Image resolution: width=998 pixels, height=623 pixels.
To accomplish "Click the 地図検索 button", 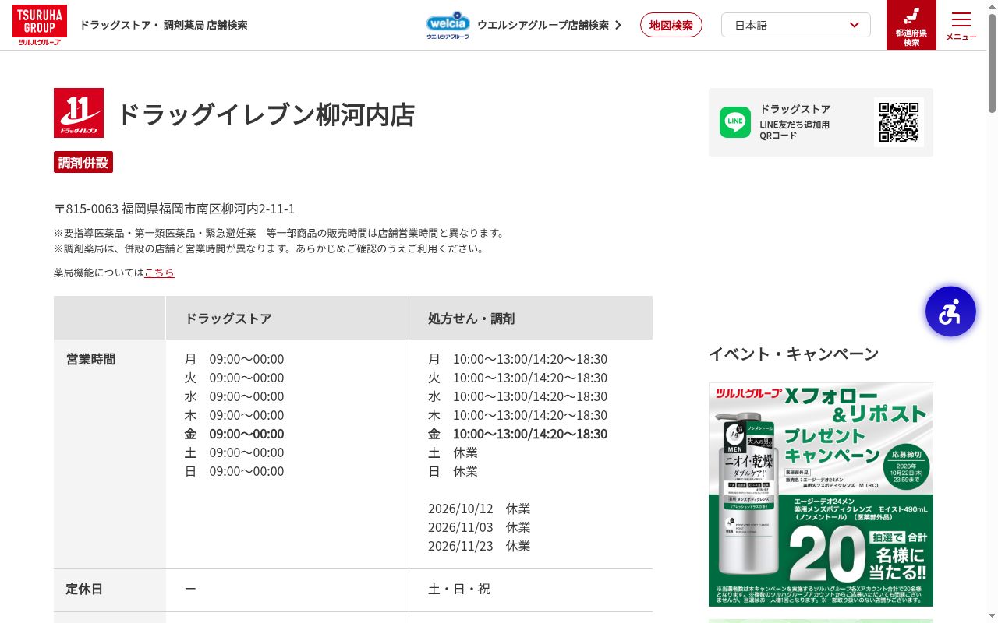I will (671, 25).
